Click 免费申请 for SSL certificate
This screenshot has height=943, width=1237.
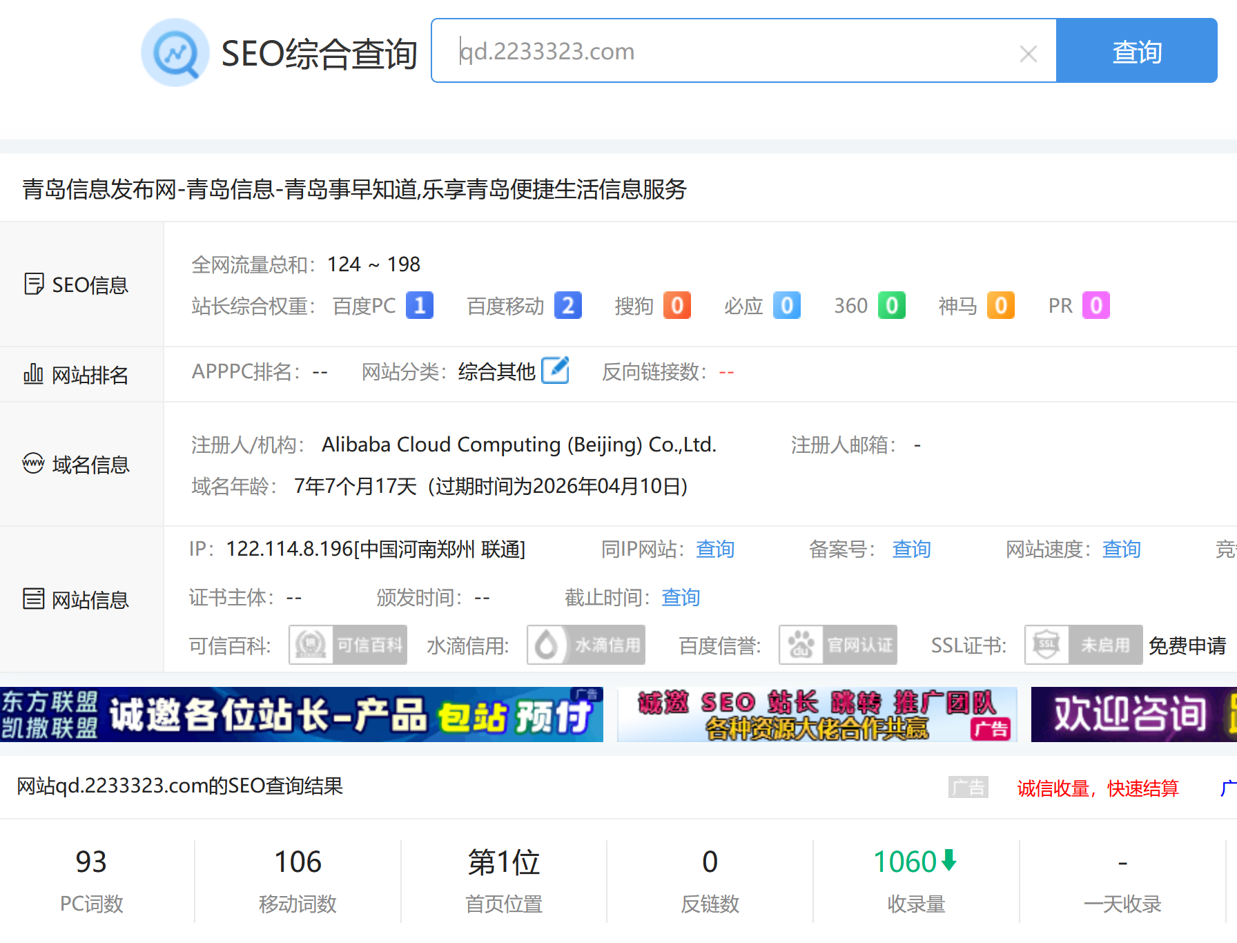tap(1187, 645)
